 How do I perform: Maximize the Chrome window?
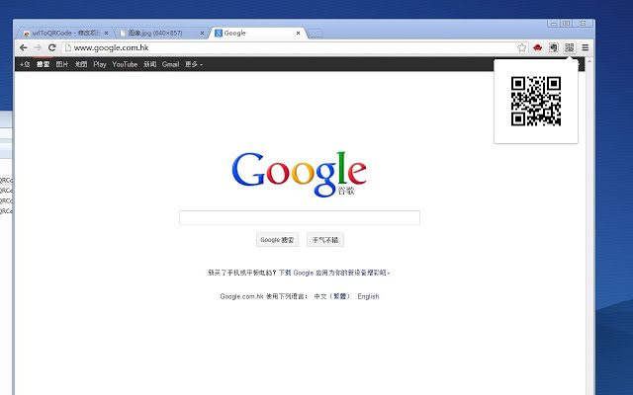point(566,24)
